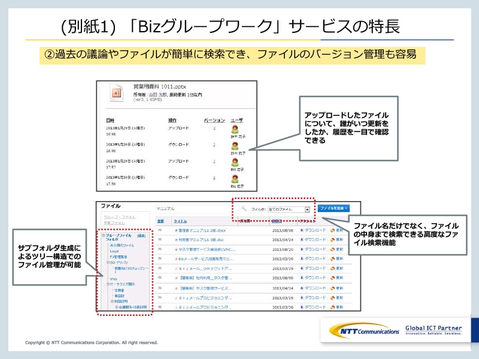Open file 利用者マニュアル1.1版.doc

tap(201, 240)
